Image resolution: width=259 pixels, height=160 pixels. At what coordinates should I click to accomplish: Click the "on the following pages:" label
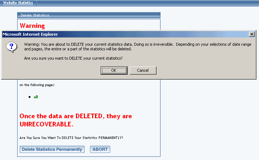pos(37,85)
